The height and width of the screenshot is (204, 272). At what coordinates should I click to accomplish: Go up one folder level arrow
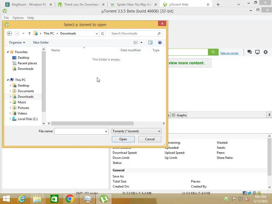coord(29,33)
